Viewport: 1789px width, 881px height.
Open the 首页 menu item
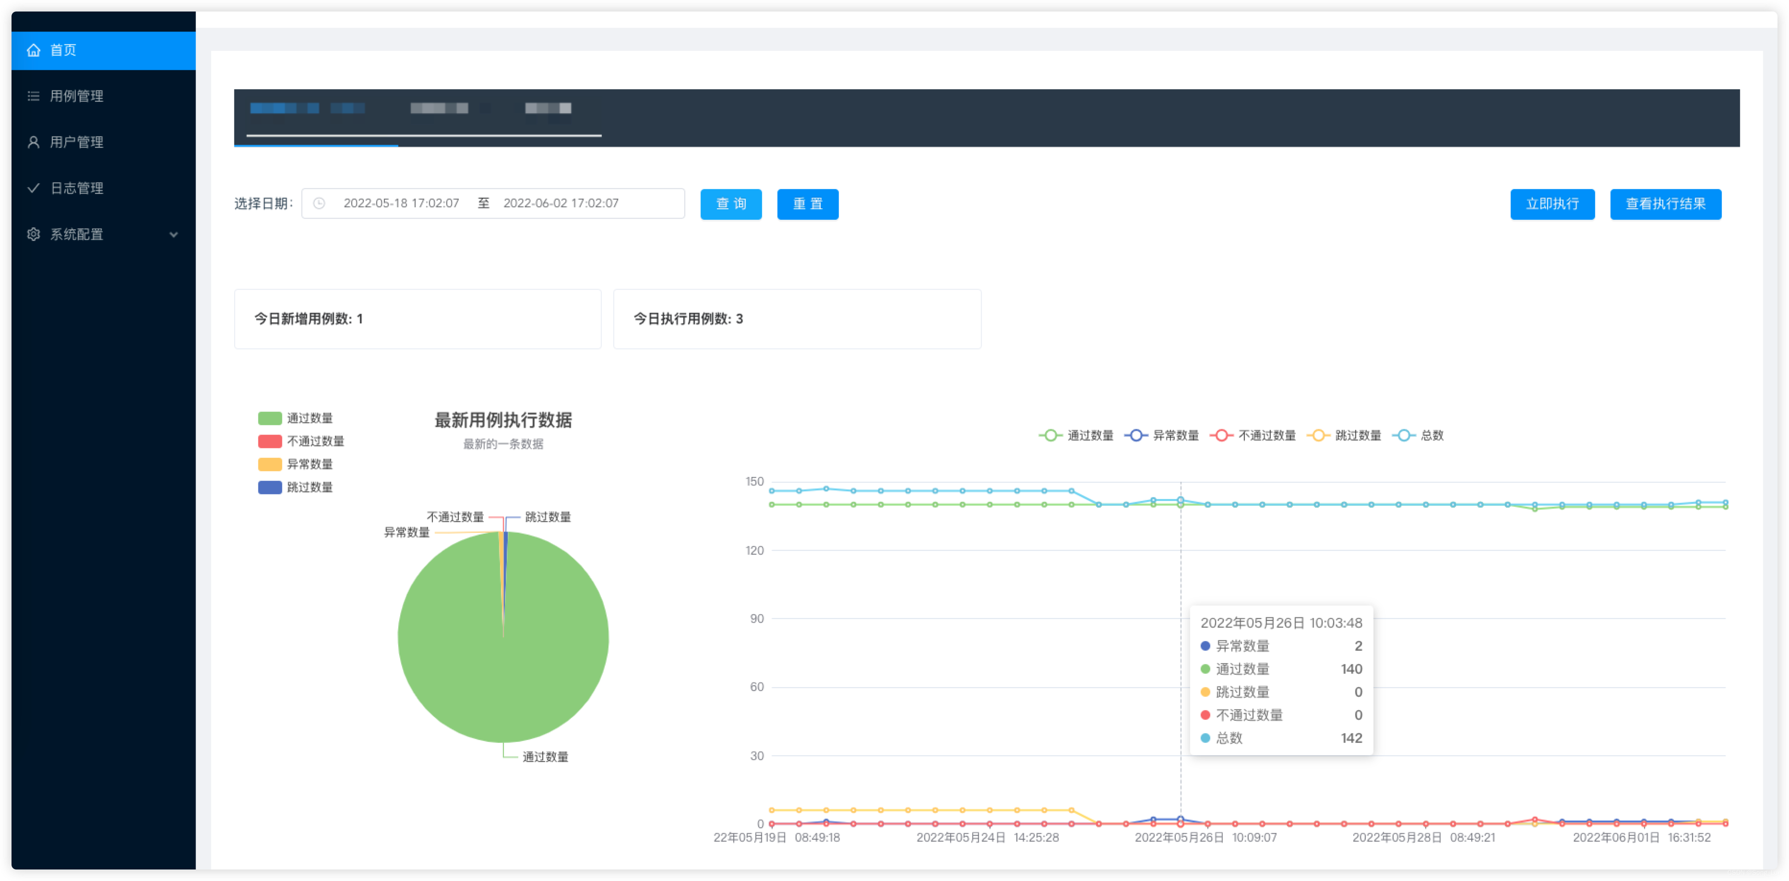104,50
